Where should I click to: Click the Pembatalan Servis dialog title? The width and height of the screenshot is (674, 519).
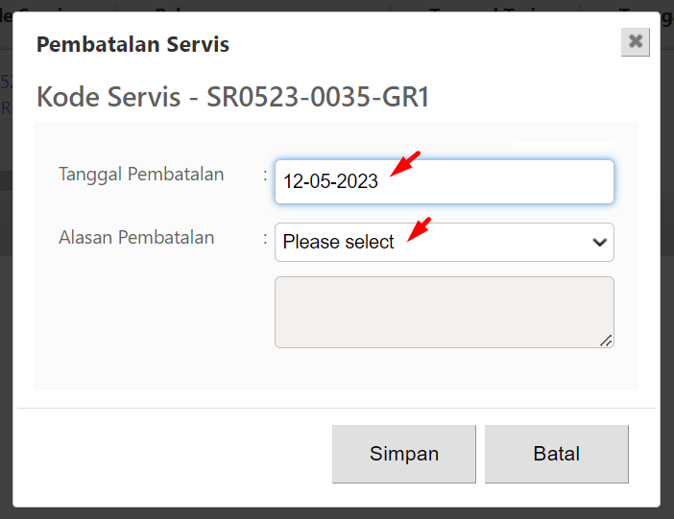click(x=132, y=44)
